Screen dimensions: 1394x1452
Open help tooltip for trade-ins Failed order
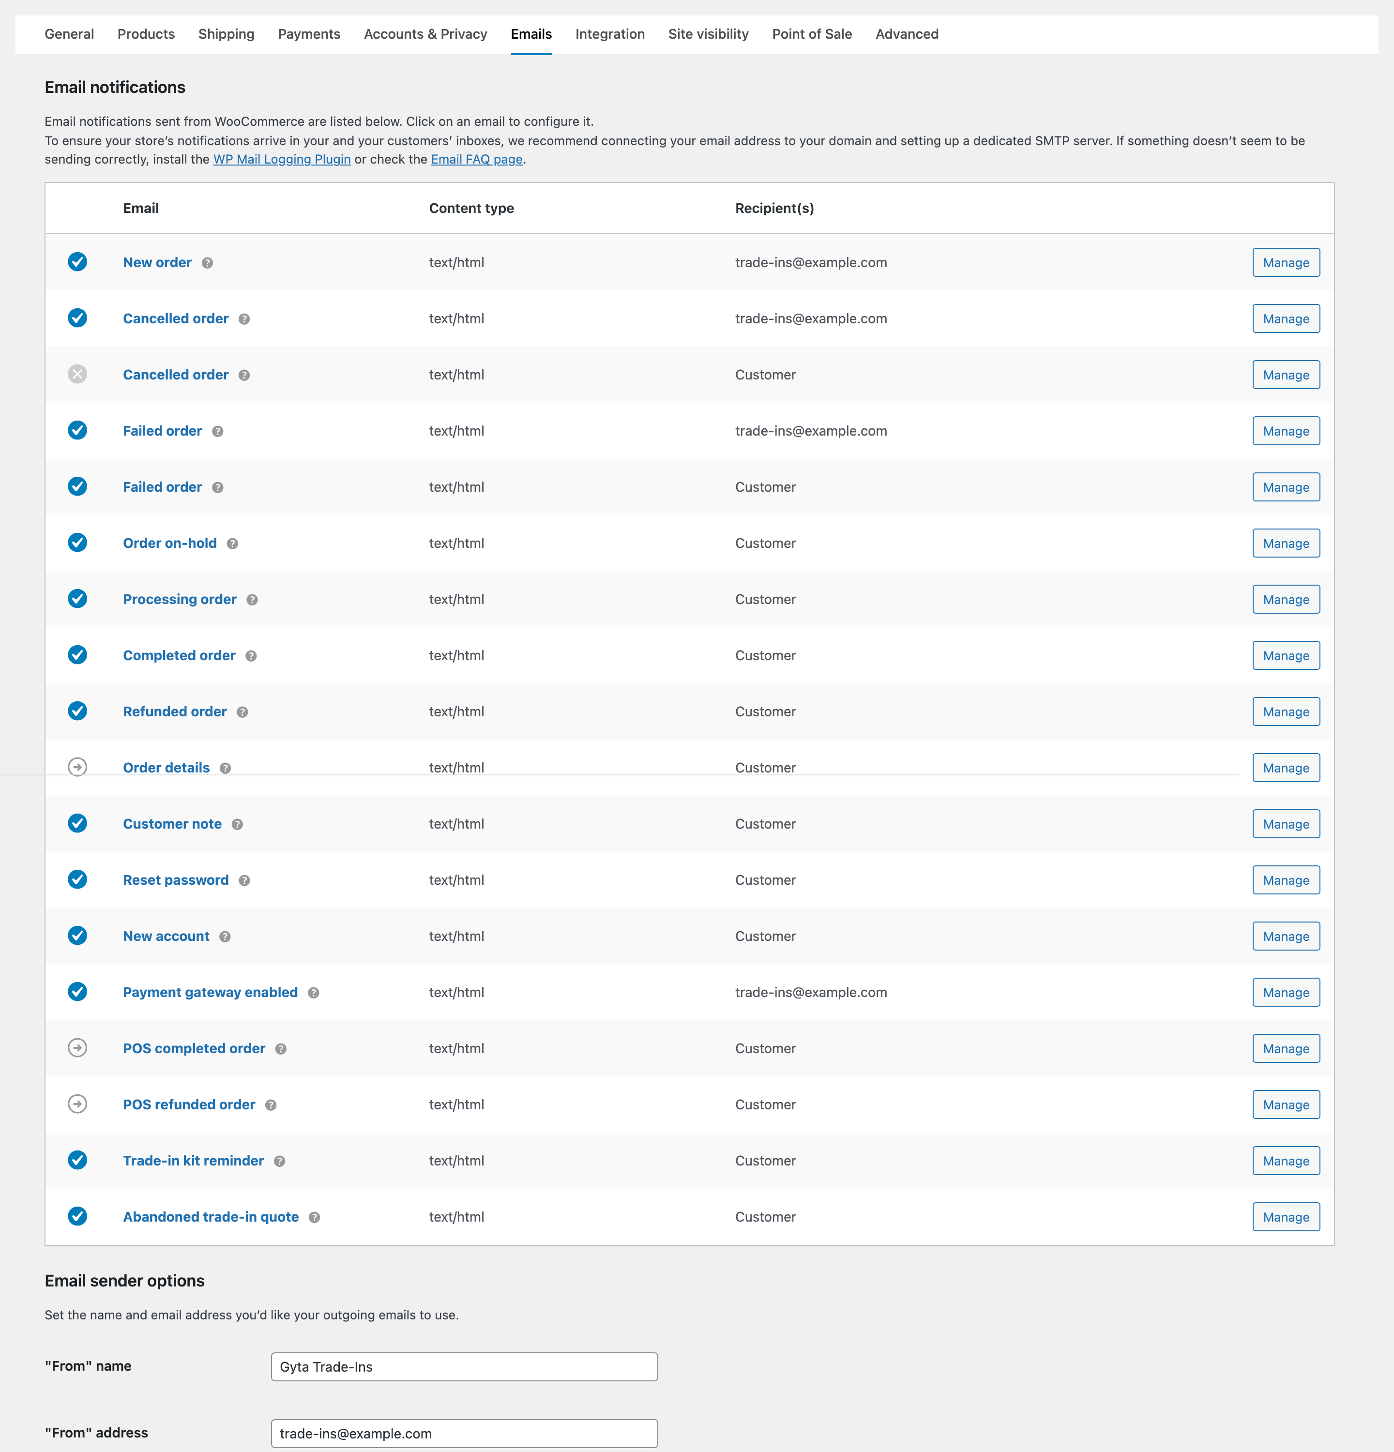[218, 431]
